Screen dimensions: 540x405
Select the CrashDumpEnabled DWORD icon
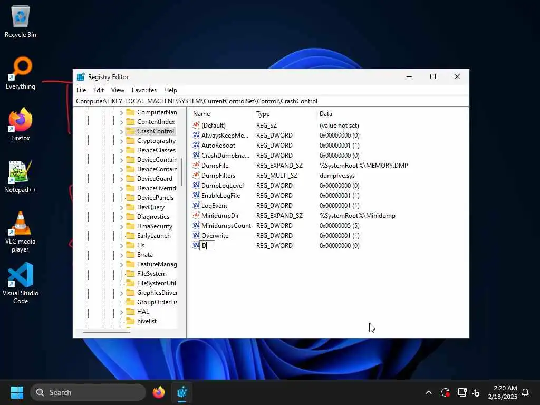point(196,155)
